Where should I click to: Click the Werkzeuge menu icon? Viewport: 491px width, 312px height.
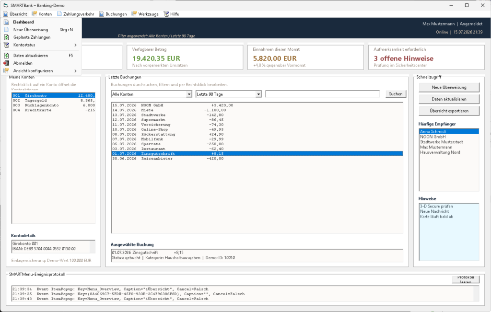coord(134,14)
